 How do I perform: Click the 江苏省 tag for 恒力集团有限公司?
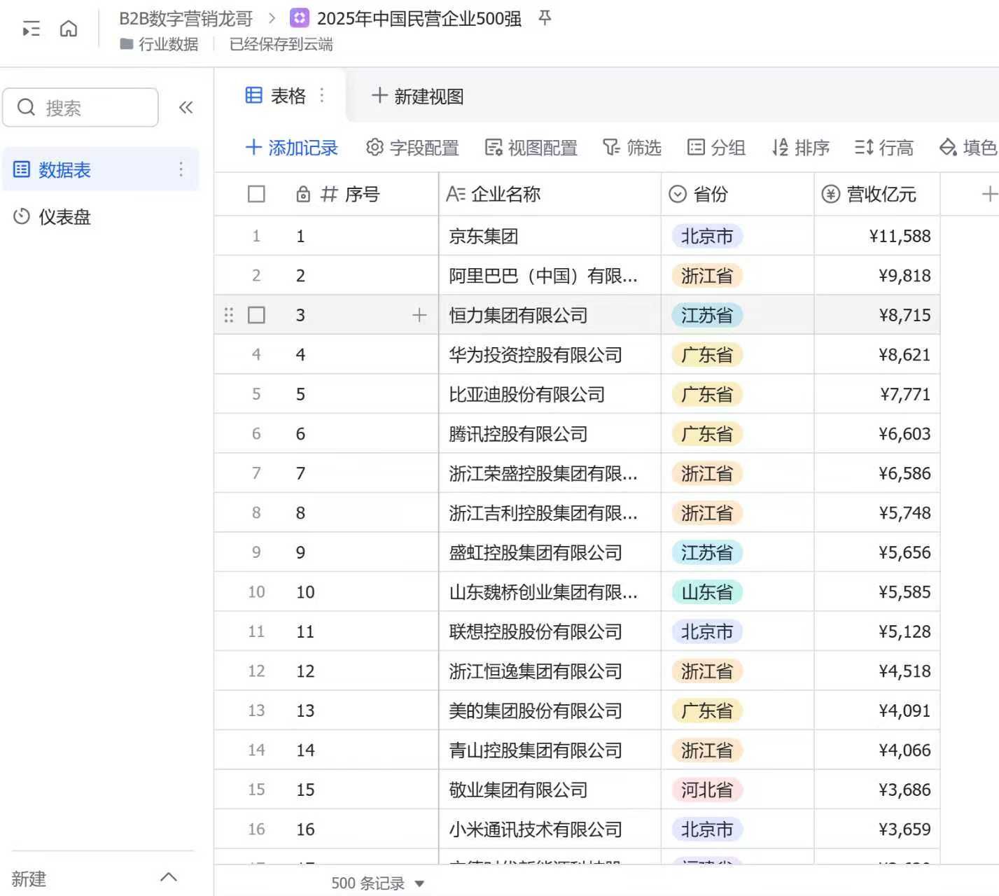point(707,315)
